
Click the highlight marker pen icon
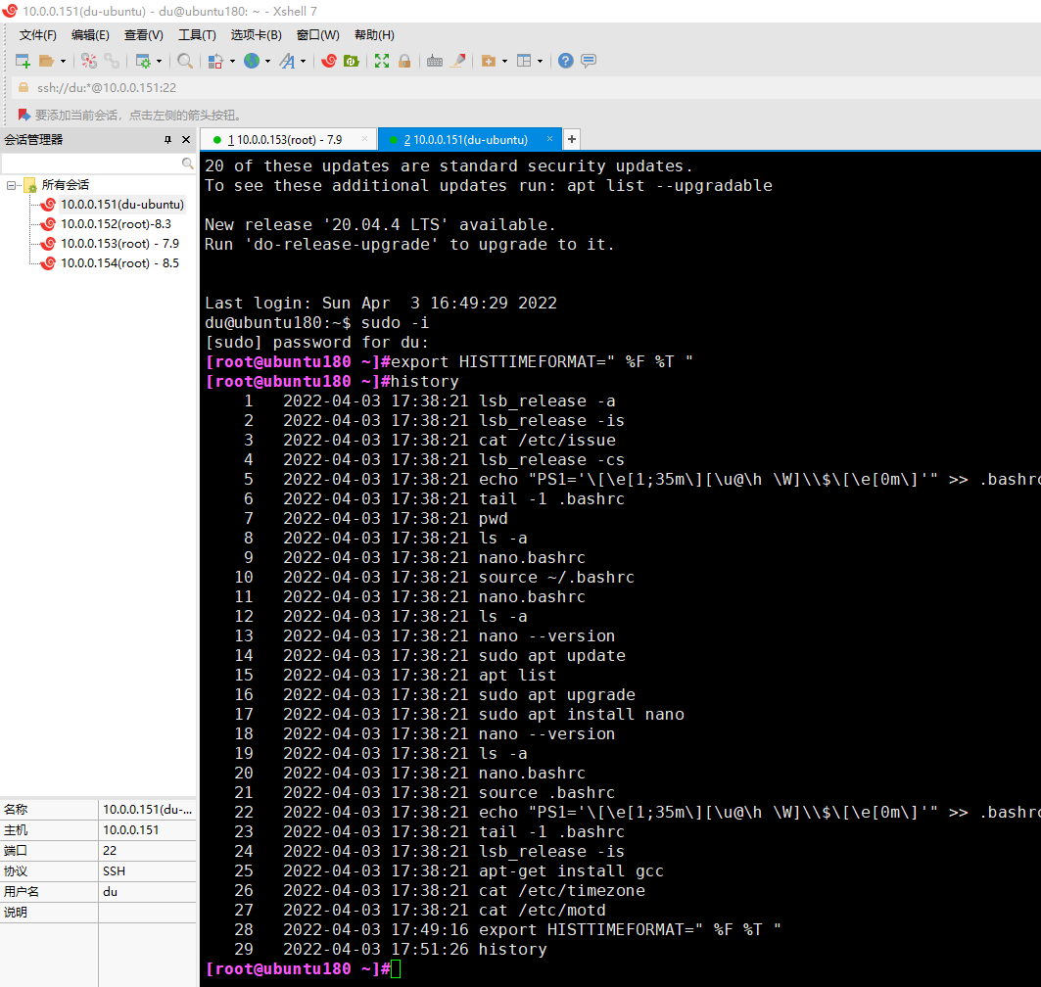pos(458,61)
